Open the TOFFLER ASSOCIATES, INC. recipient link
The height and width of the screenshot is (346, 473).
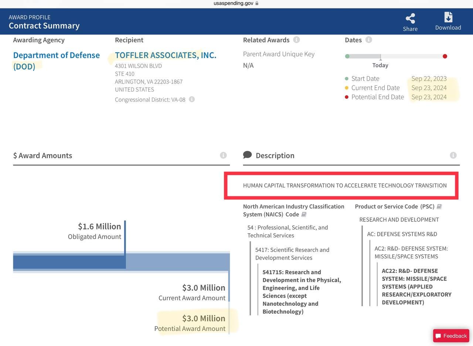pyautogui.click(x=166, y=55)
